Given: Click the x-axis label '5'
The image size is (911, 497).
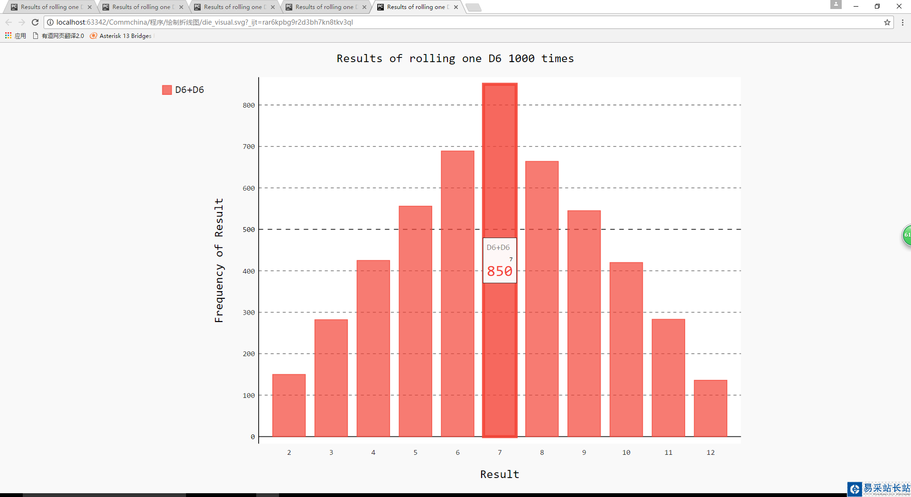Looking at the screenshot, I should [416, 452].
